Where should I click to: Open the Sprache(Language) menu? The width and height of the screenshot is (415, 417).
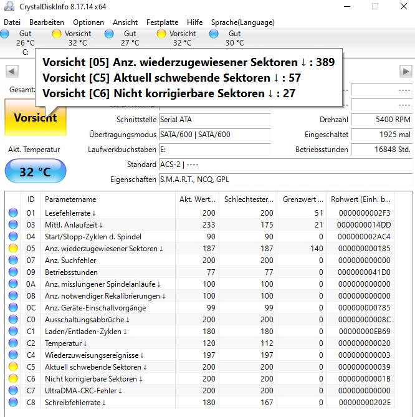(243, 22)
